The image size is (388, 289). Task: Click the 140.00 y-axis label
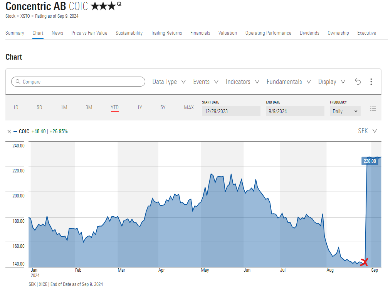click(x=18, y=264)
